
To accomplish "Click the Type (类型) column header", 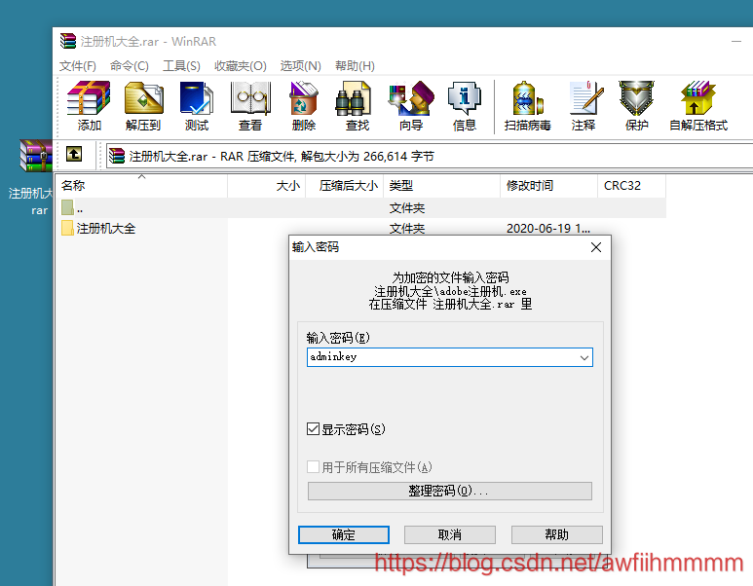I will click(x=442, y=185).
